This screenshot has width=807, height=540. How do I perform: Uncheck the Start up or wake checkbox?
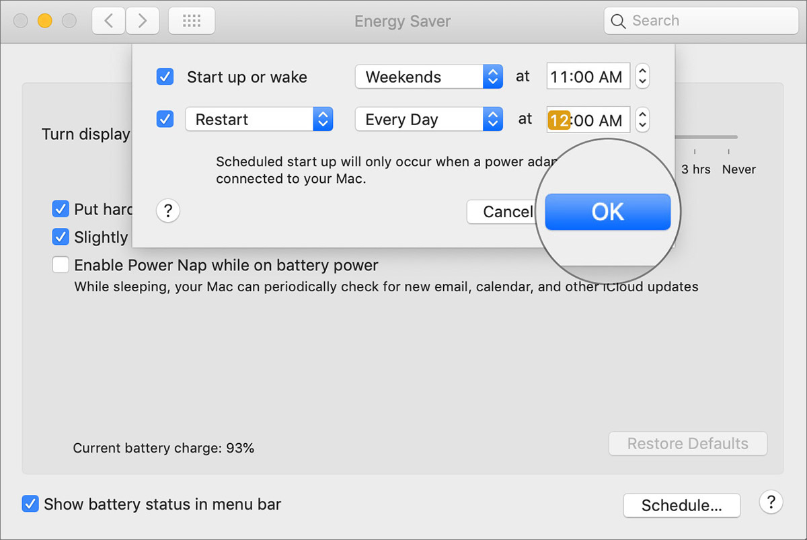165,77
